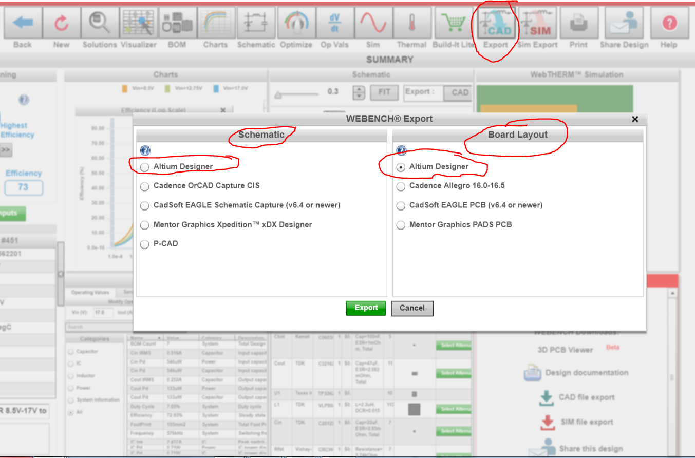Open the 3D PCB Viewer link
Screen dimensions: 695x458
tap(565, 350)
